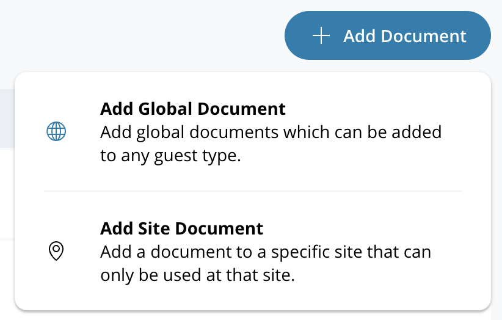Screen dimensions: 502x320
Task: Choose the Add Site Document option
Action: coord(252,251)
